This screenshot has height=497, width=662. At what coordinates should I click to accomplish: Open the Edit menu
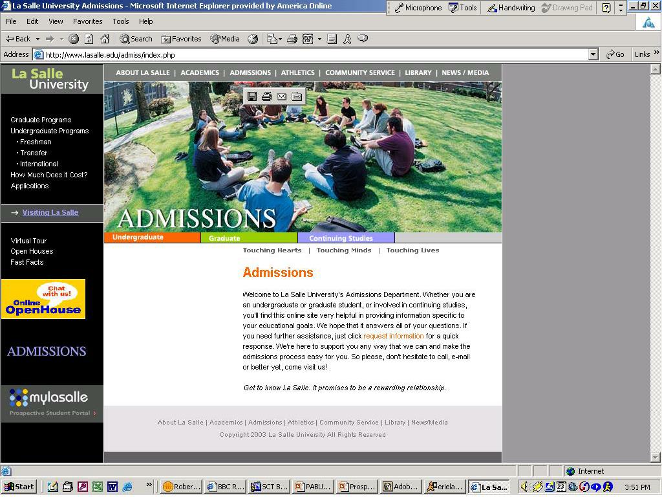[x=32, y=21]
